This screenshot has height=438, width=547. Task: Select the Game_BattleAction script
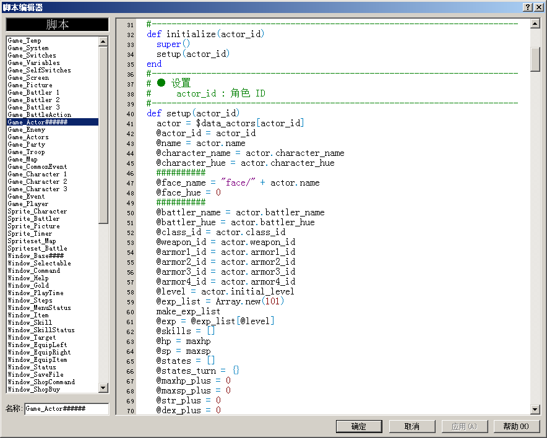point(53,114)
